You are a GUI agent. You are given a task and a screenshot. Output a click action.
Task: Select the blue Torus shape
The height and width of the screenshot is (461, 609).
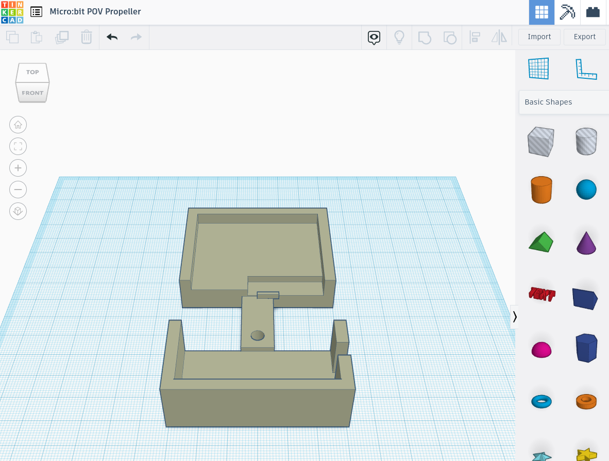(542, 402)
